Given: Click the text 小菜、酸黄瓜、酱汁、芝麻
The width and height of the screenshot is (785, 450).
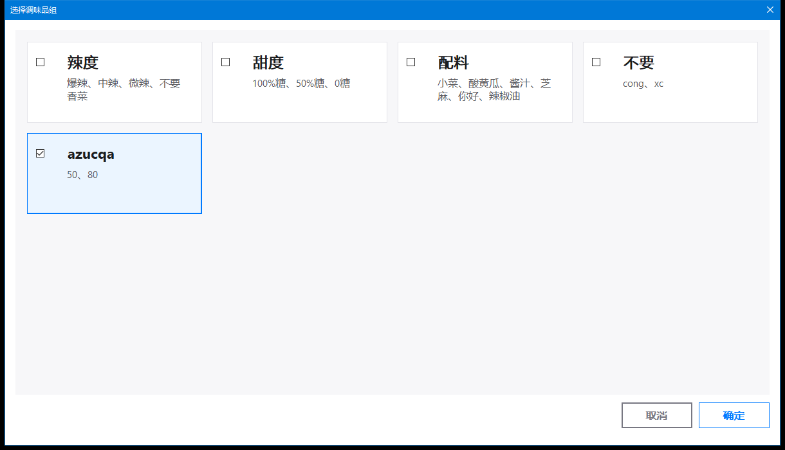Looking at the screenshot, I should click(x=494, y=90).
